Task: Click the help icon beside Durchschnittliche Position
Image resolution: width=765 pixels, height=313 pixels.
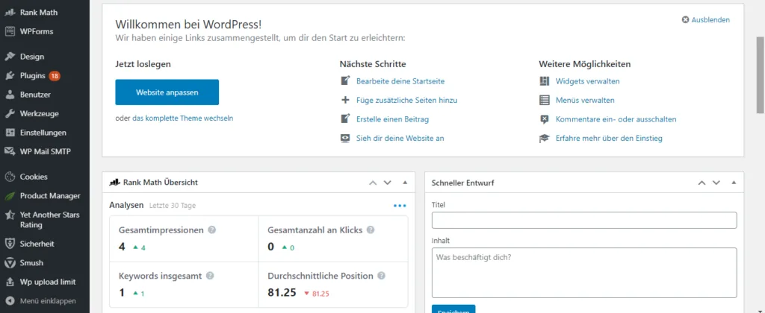Action: 381,276
